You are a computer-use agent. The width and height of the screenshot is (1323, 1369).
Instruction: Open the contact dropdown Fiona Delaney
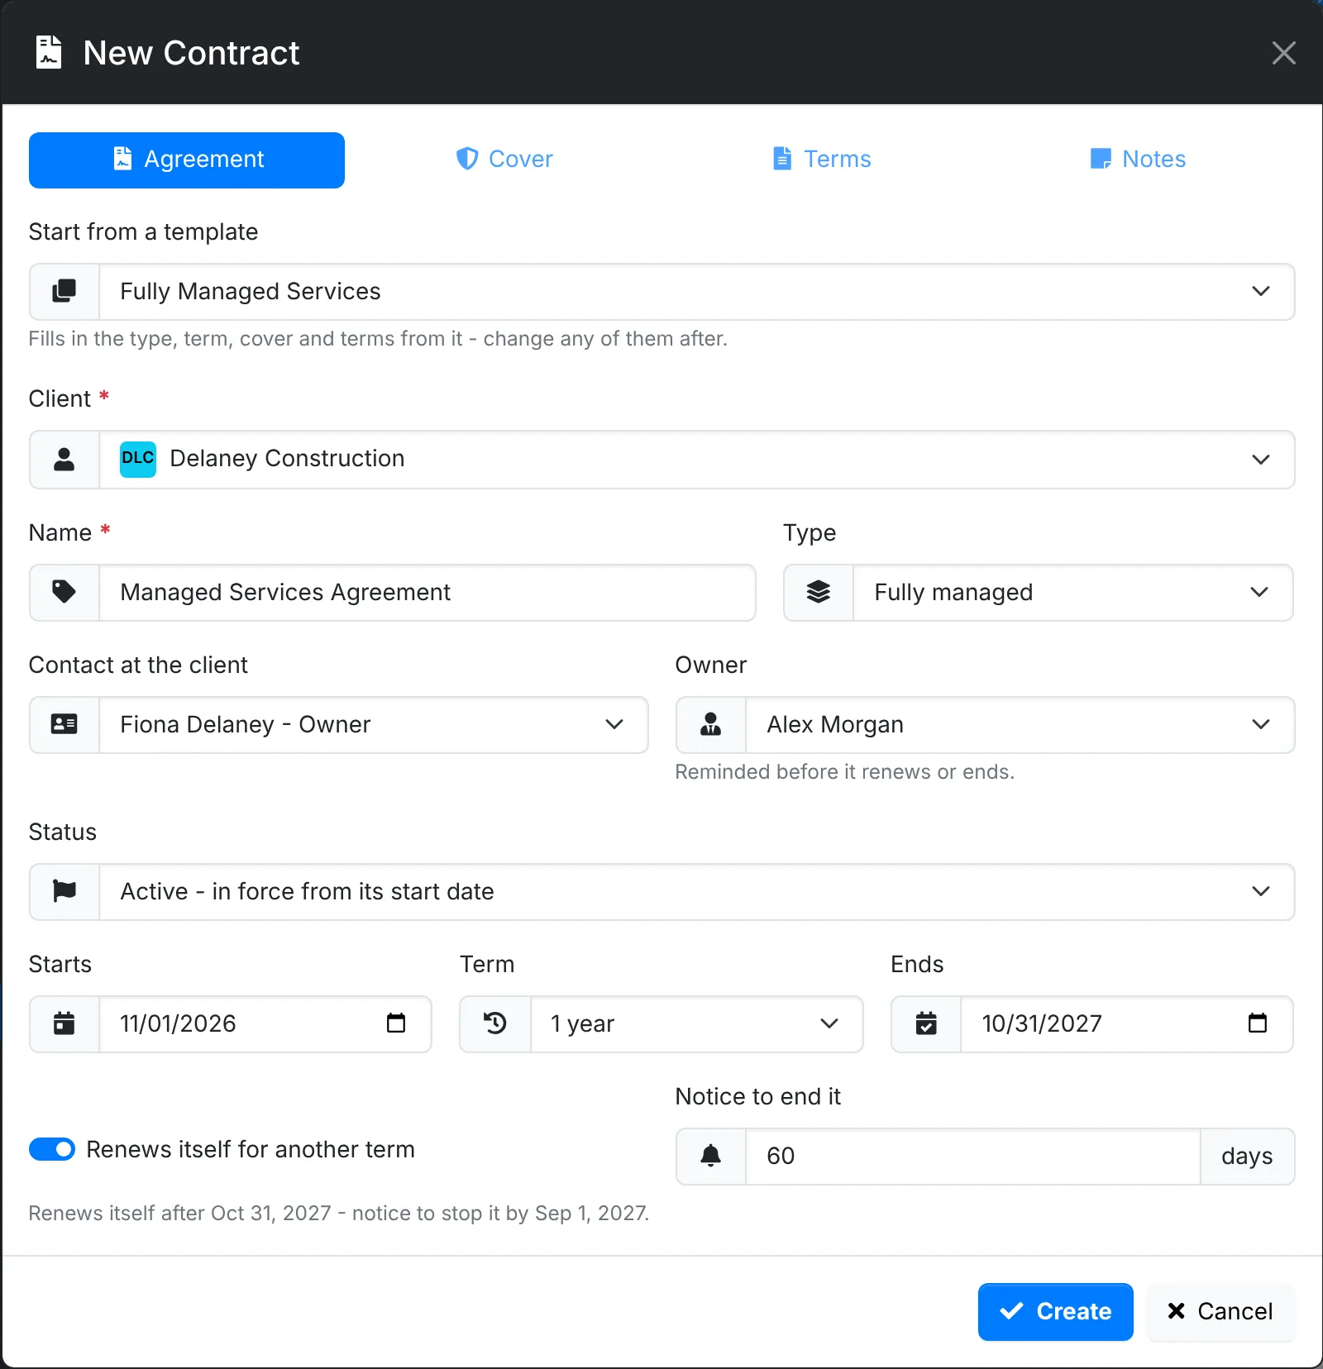374,724
